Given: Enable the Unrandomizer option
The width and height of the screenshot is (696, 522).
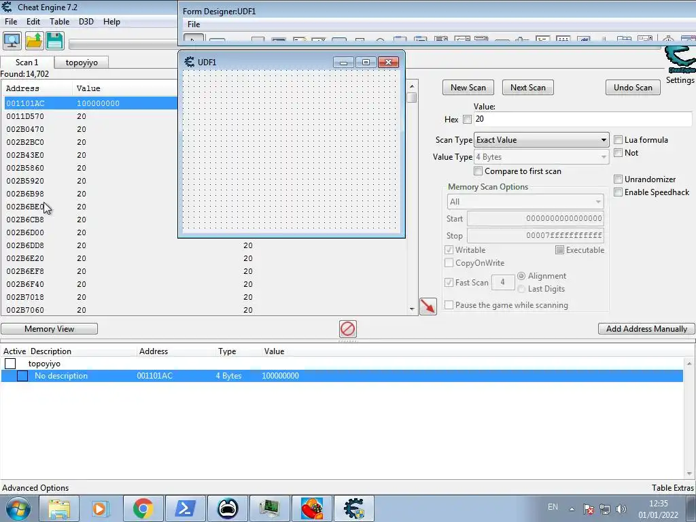Looking at the screenshot, I should [x=618, y=179].
